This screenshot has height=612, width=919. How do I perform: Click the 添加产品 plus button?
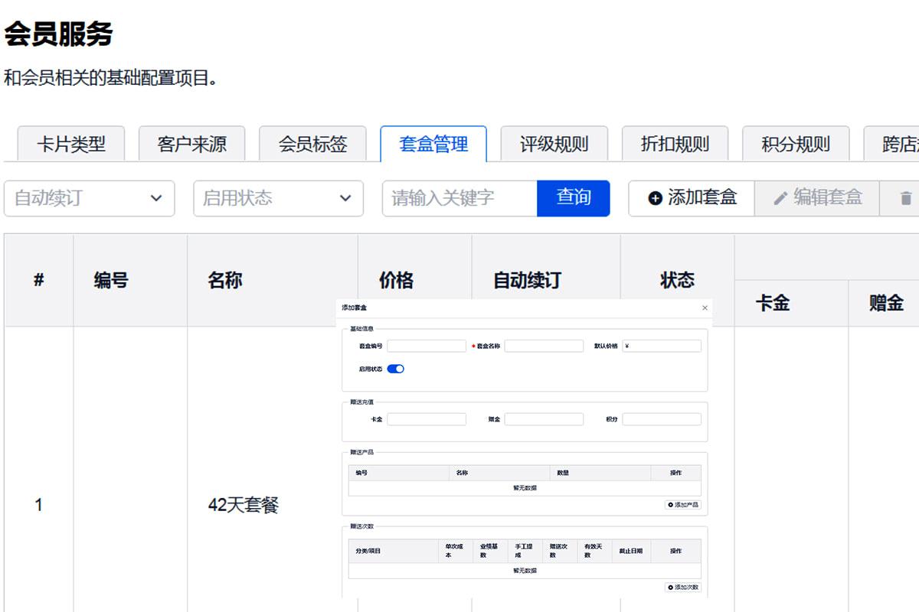(682, 505)
